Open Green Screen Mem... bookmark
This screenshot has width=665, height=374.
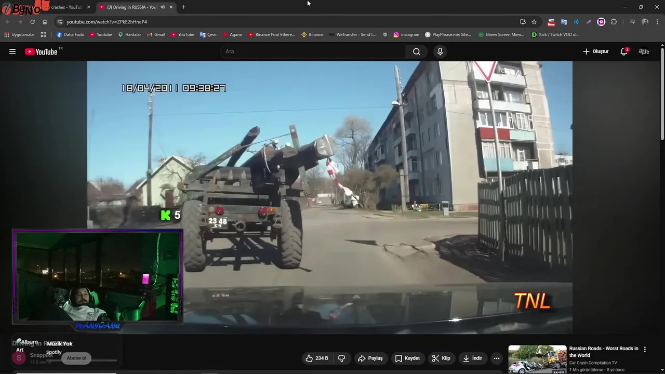[501, 35]
